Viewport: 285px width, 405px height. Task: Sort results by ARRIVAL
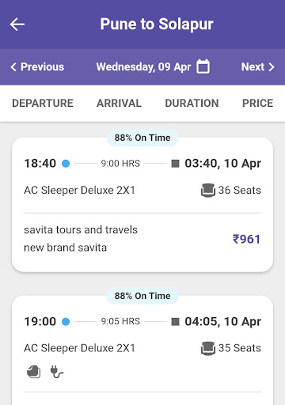pyautogui.click(x=119, y=103)
